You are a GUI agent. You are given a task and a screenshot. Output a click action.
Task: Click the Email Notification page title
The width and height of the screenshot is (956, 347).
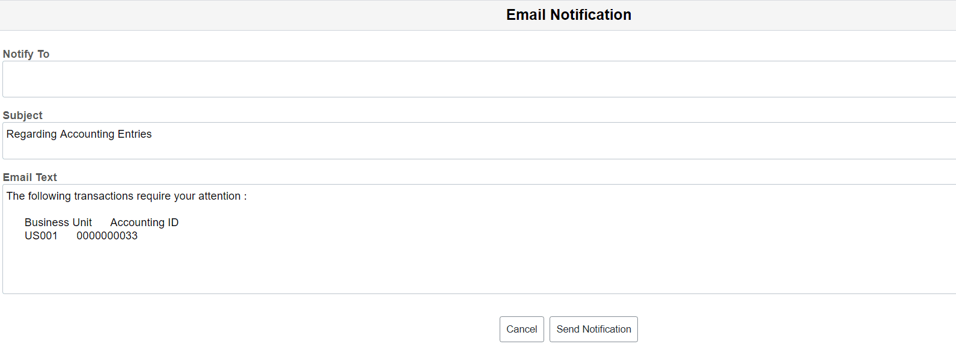(568, 14)
